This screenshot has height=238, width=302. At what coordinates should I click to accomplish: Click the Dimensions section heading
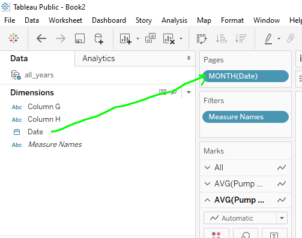(32, 92)
